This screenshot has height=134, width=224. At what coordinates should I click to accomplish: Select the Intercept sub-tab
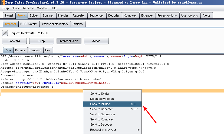pyautogui.click(x=10, y=24)
